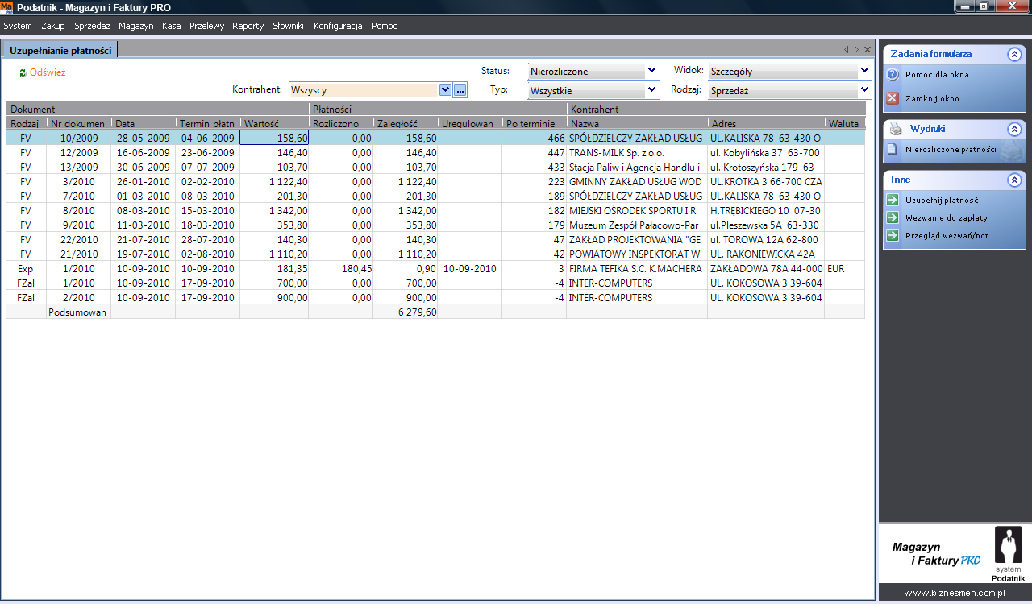Open the System menu
The image size is (1032, 604).
pyautogui.click(x=18, y=26)
